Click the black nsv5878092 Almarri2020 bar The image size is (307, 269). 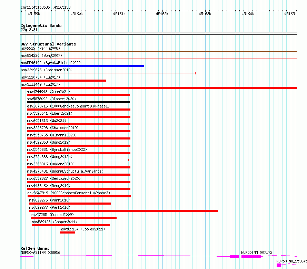78,102
